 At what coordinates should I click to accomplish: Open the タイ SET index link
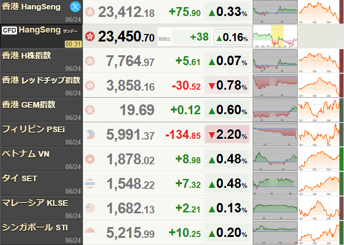[x=19, y=178]
